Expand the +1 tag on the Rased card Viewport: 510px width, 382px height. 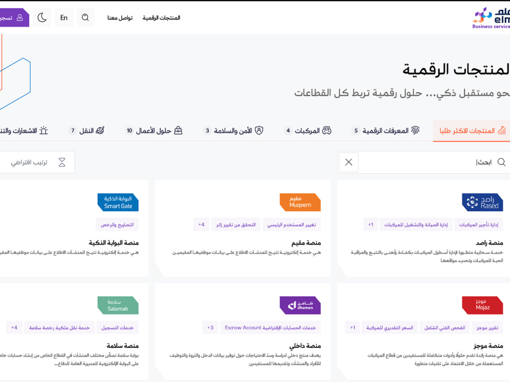point(371,225)
